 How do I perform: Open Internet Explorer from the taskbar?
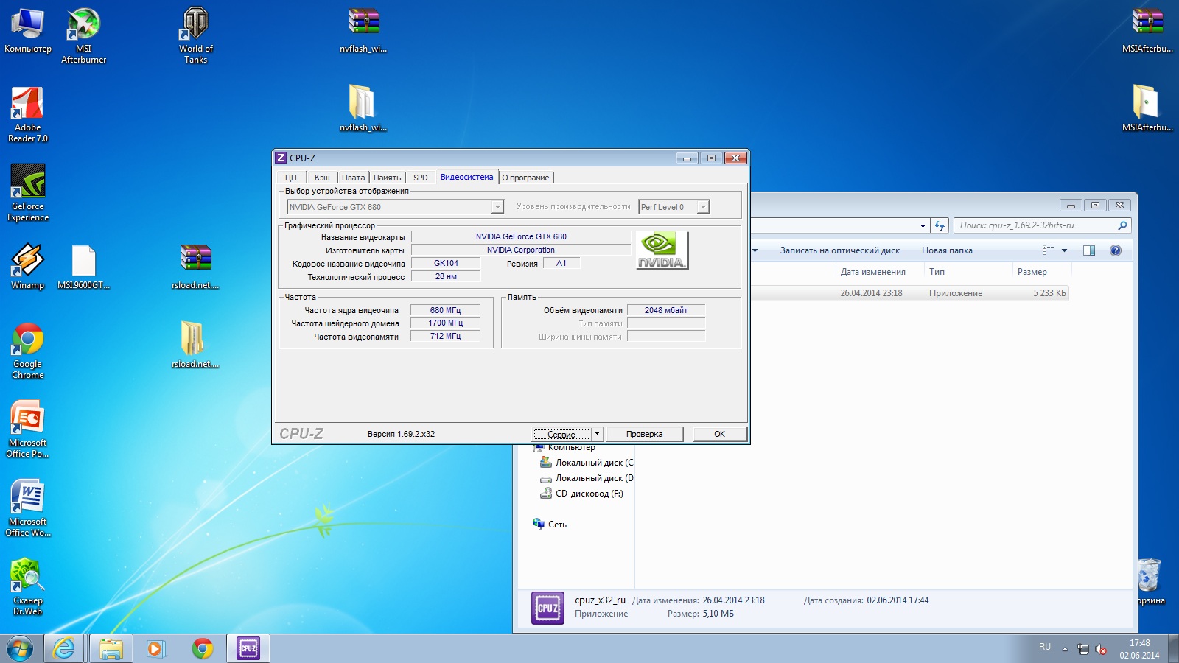click(x=65, y=648)
